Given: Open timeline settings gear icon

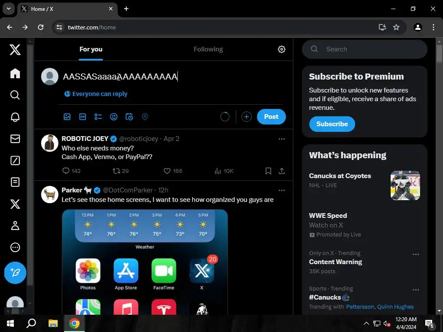Looking at the screenshot, I should click(281, 49).
